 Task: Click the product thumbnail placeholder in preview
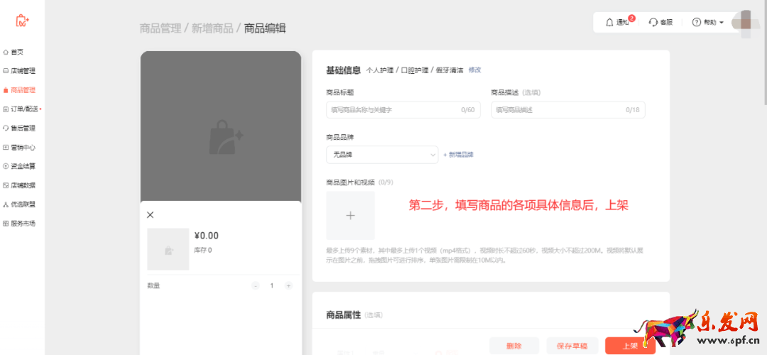pos(168,249)
